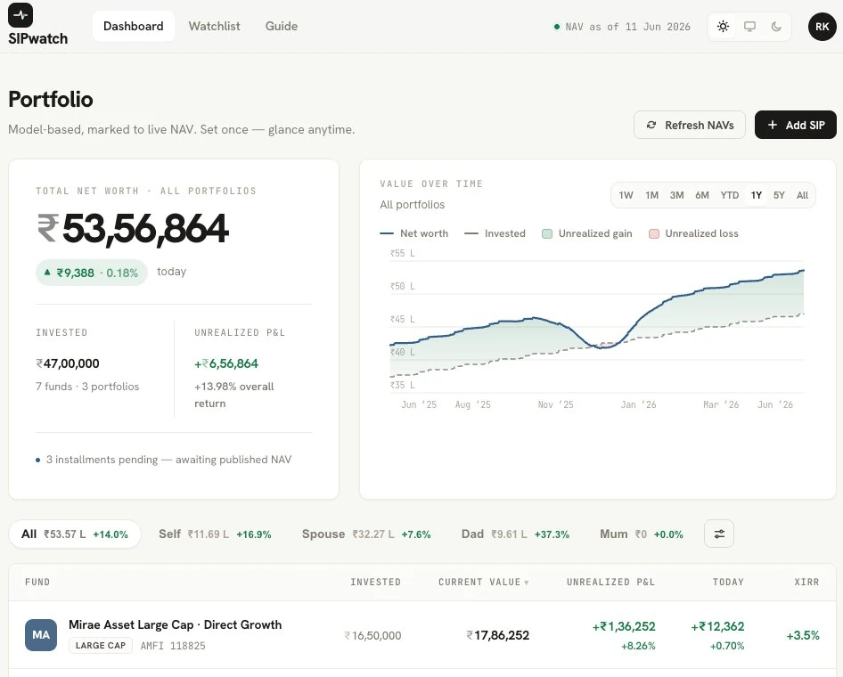Click Mirae current value ₹17,86,252

click(498, 636)
